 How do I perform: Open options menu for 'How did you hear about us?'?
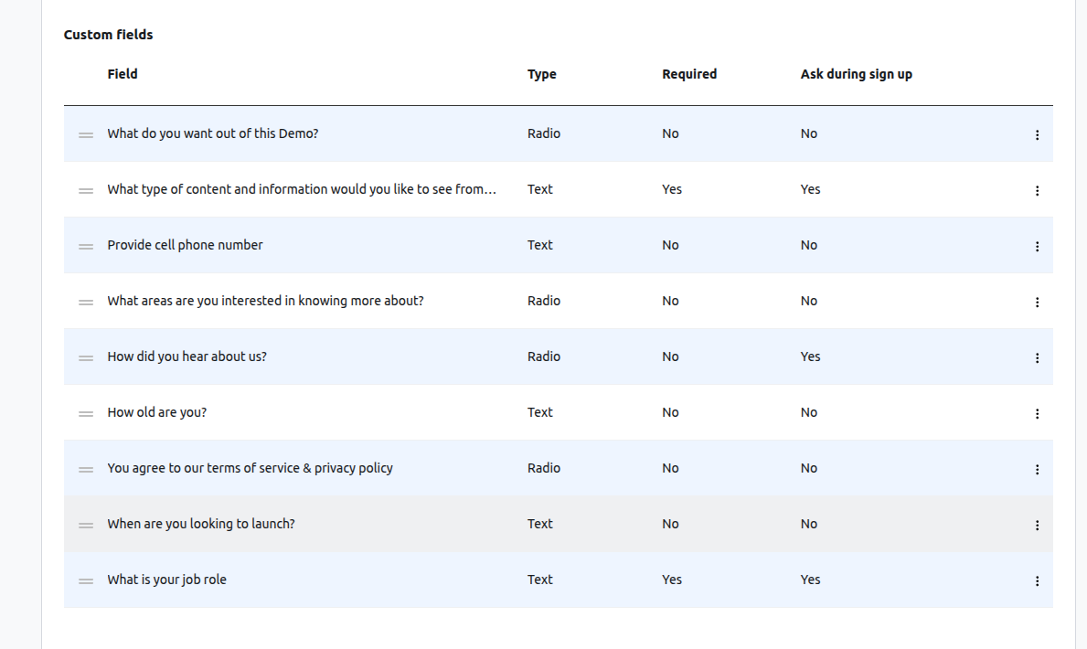(x=1037, y=357)
